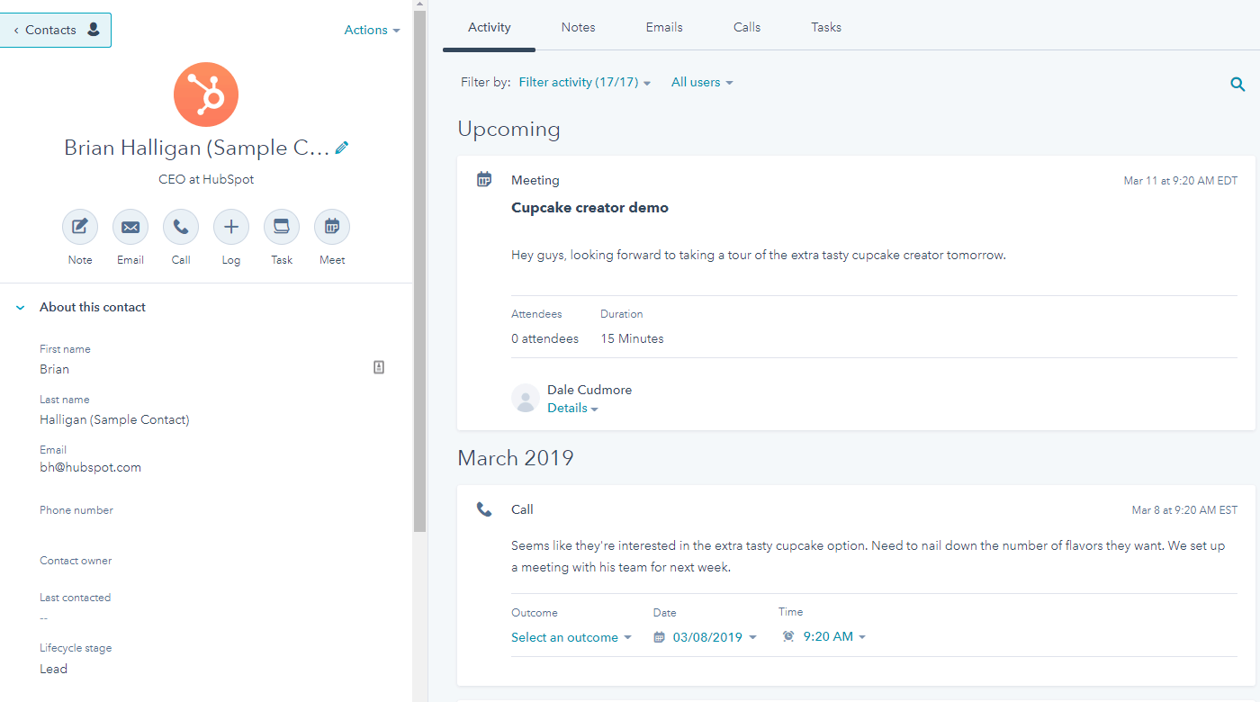1260x702 pixels.
Task: Switch to the Emails tab
Action: point(664,27)
